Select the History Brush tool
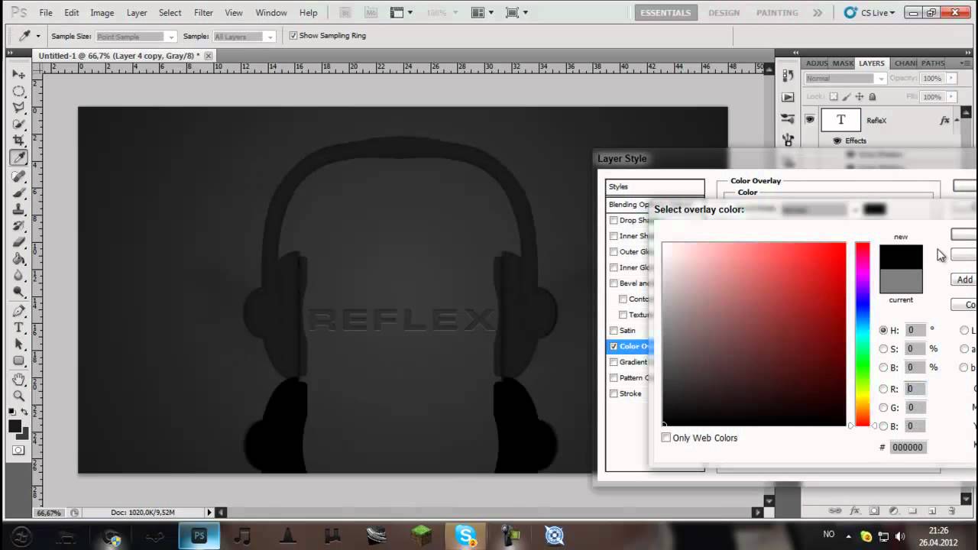The image size is (978, 550). [19, 227]
